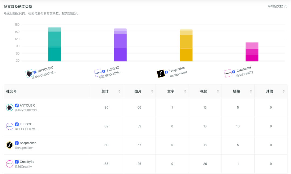Click Creality3d avatar in table row

(x=10, y=164)
